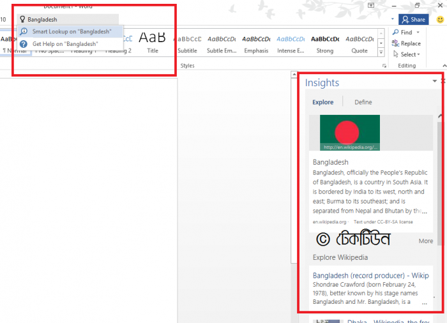Choose Smart Lookup on "Bangladesh"

click(70, 31)
